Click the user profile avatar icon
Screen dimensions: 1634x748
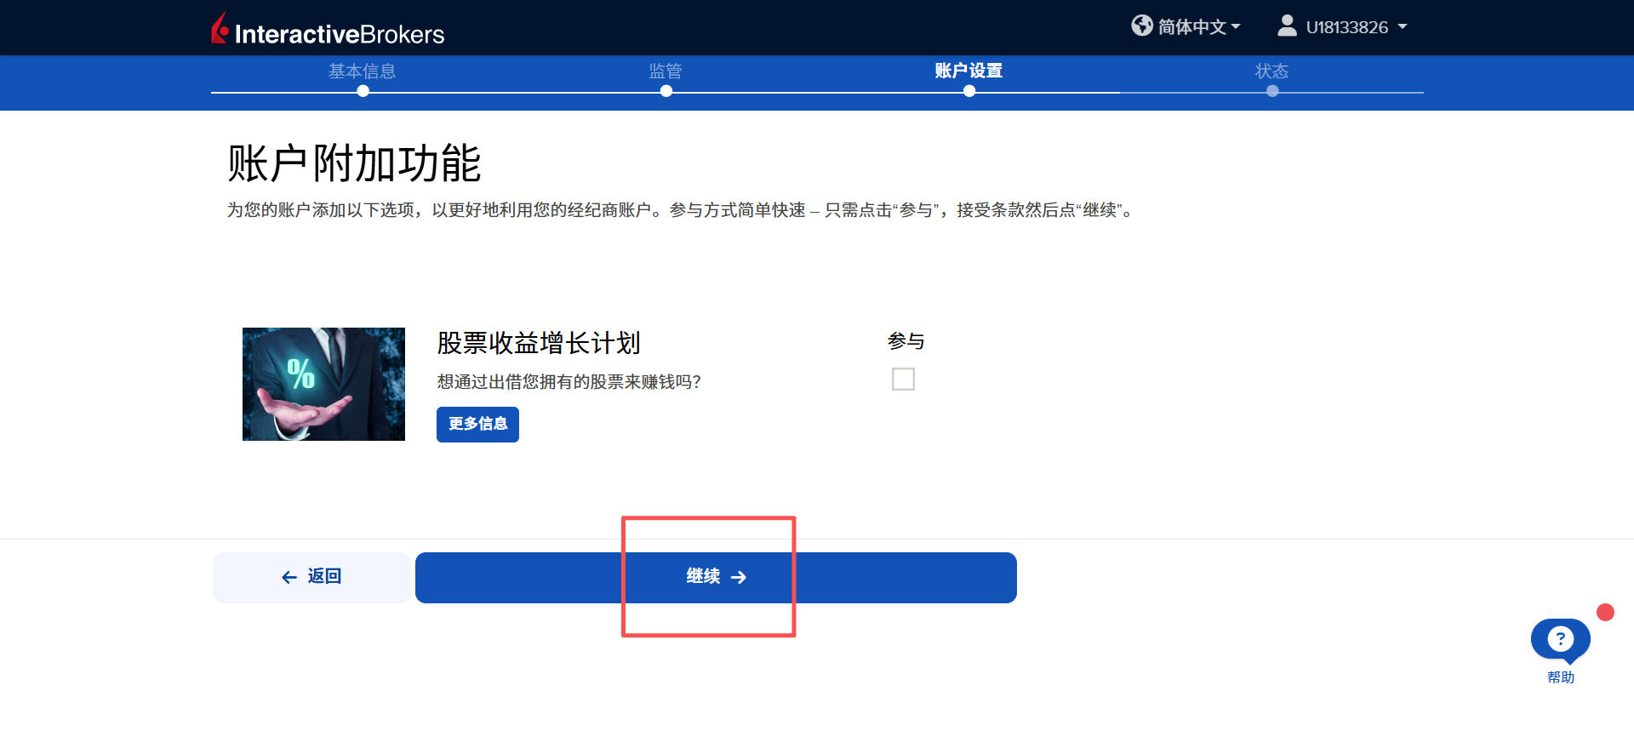(1287, 26)
